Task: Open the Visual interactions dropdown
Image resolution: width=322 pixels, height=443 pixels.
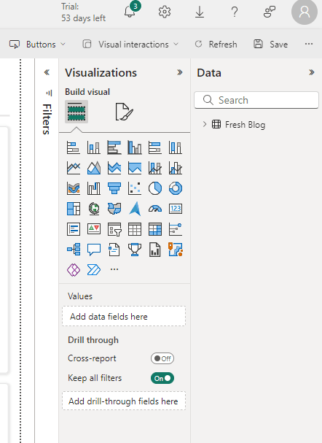Action: 130,45
